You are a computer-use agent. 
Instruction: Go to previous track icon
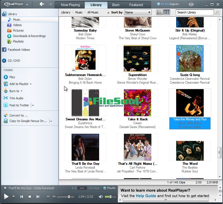click(21, 196)
